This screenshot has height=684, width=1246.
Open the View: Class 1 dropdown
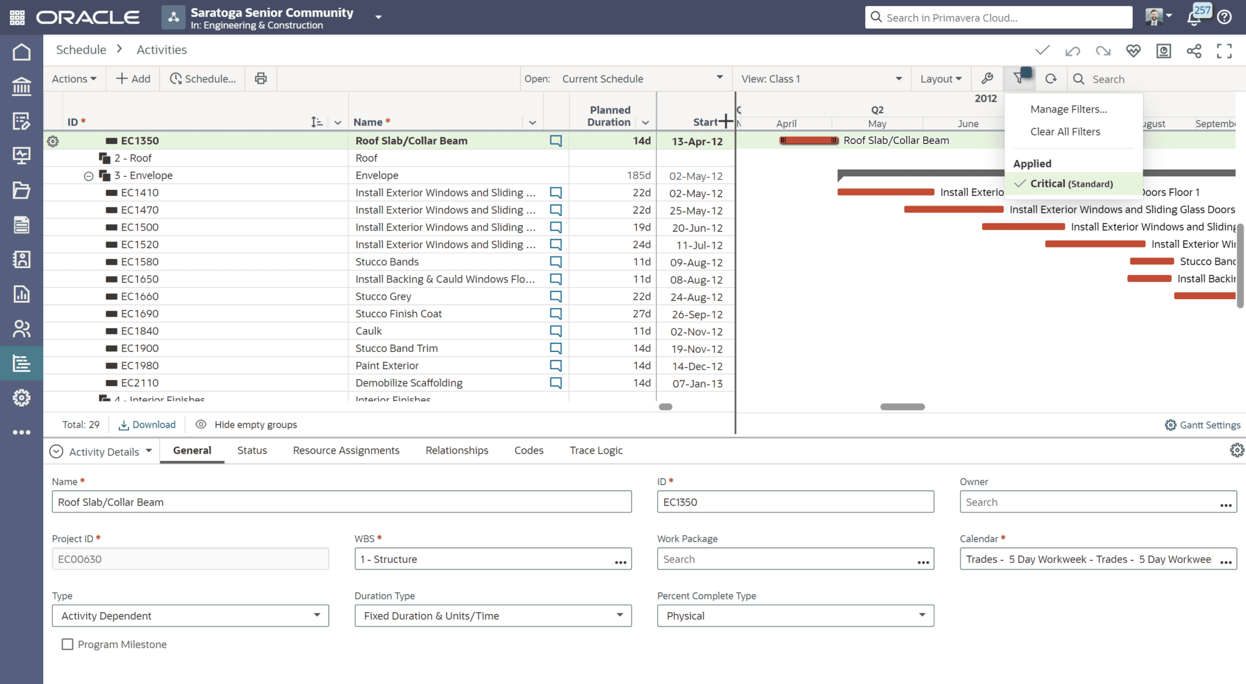pos(820,78)
